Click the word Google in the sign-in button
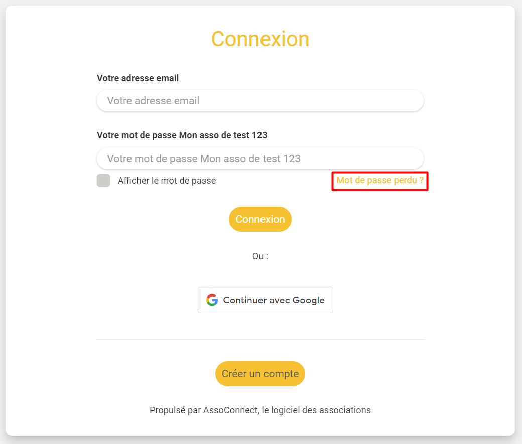 click(308, 300)
